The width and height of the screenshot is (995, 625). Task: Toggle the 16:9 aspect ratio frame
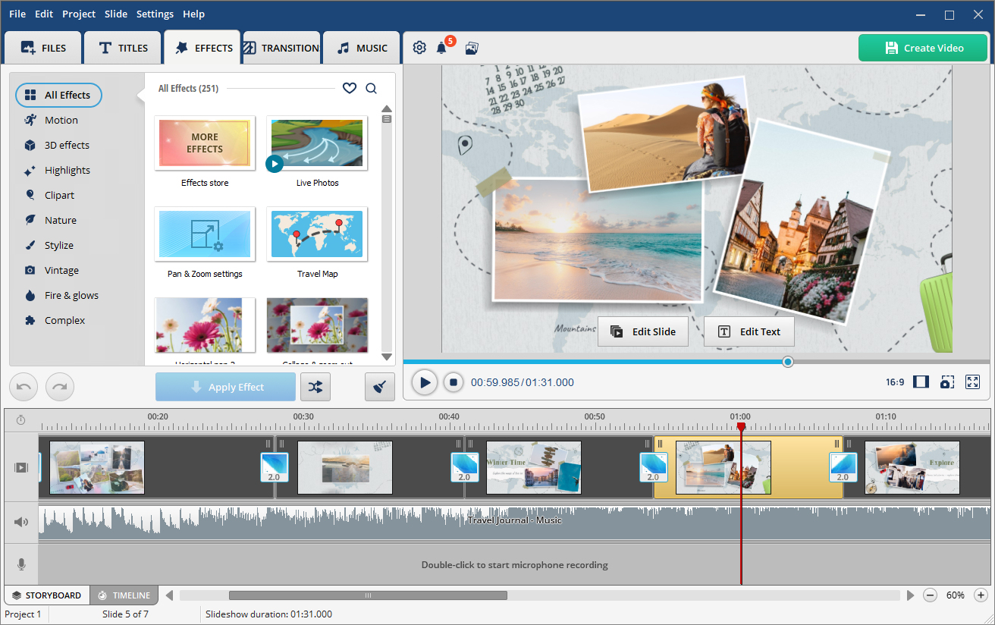(921, 382)
